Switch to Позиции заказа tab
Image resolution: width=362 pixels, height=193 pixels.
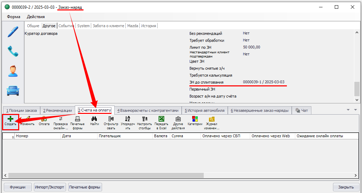click(x=21, y=110)
